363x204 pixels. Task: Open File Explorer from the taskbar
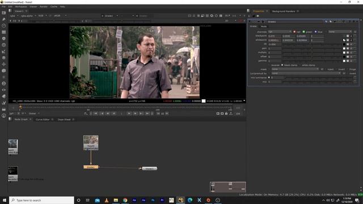116,200
